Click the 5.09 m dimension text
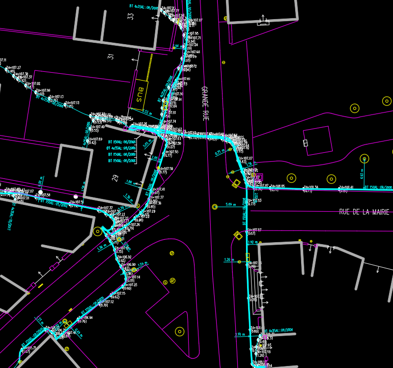Viewport: 393px width, 368px height. click(x=231, y=204)
